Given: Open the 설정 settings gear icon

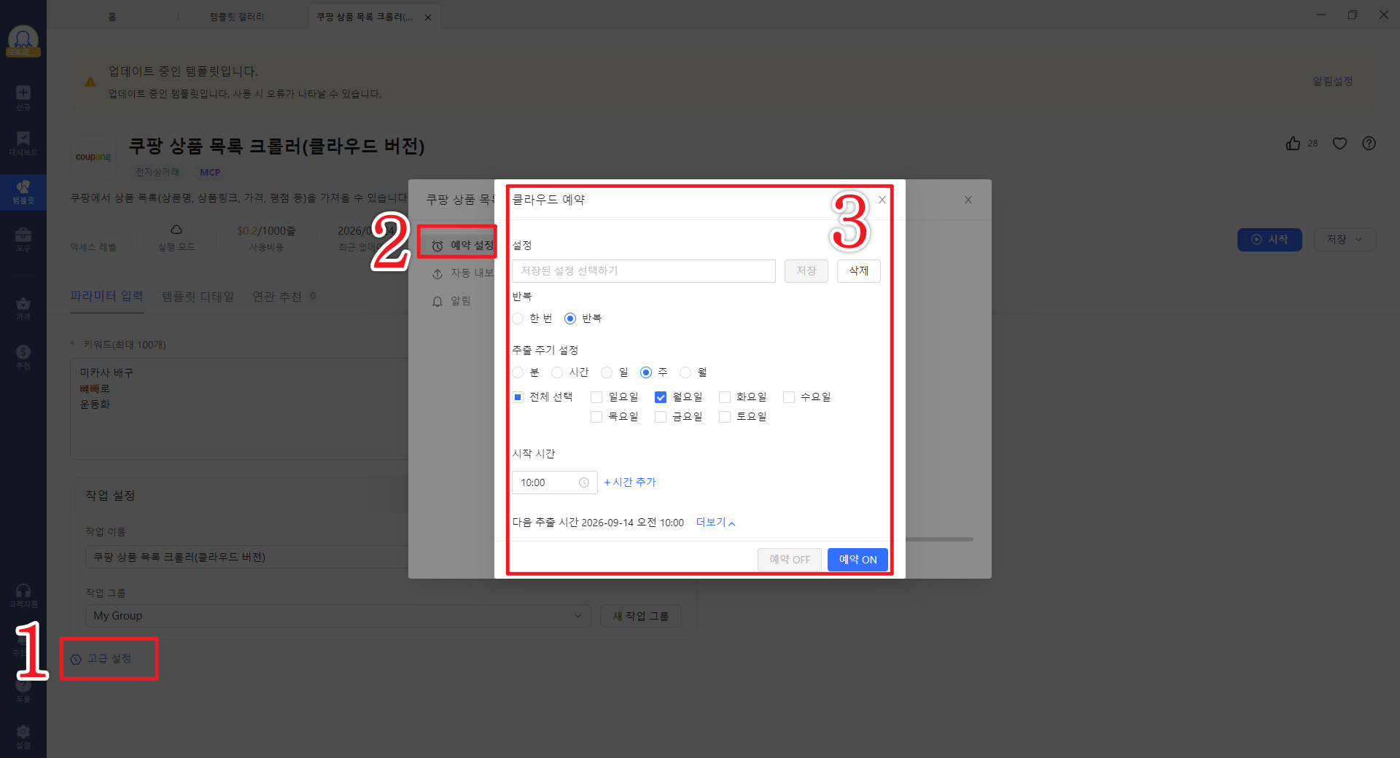Looking at the screenshot, I should tap(23, 736).
